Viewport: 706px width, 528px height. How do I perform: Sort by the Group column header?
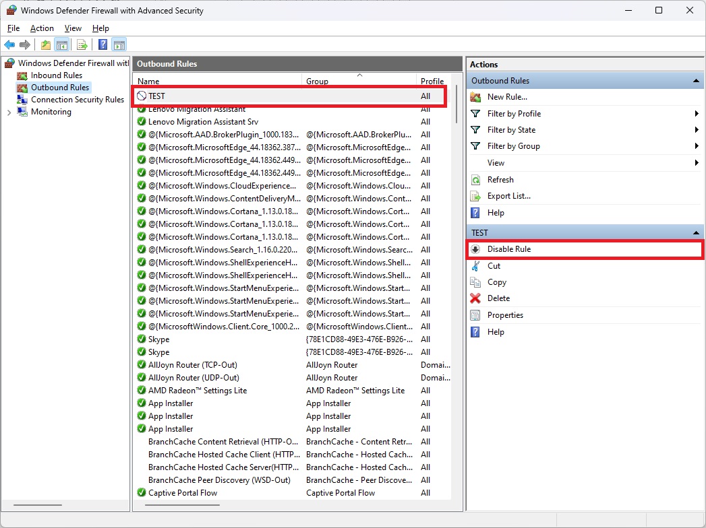coord(359,81)
